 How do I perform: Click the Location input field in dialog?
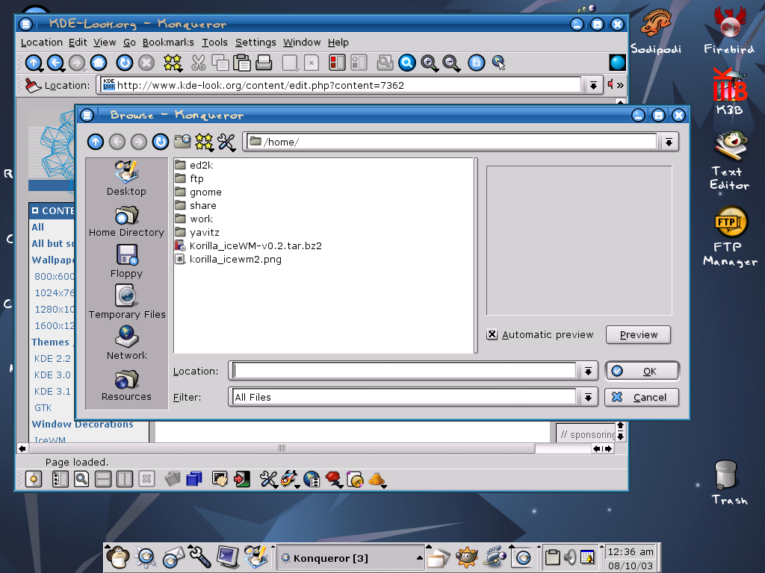[404, 372]
